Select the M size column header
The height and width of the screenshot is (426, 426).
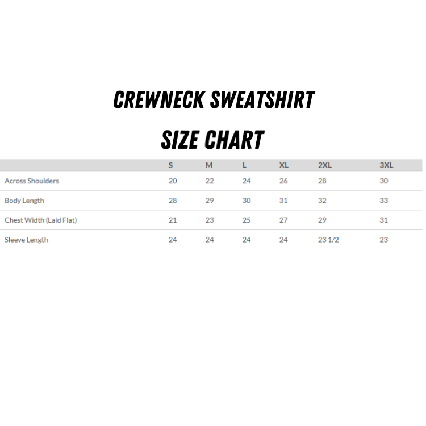[x=209, y=165]
